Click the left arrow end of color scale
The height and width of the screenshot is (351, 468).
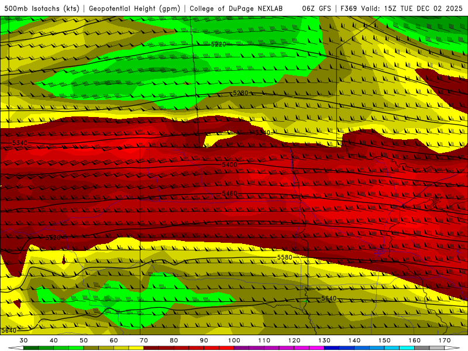16,348
